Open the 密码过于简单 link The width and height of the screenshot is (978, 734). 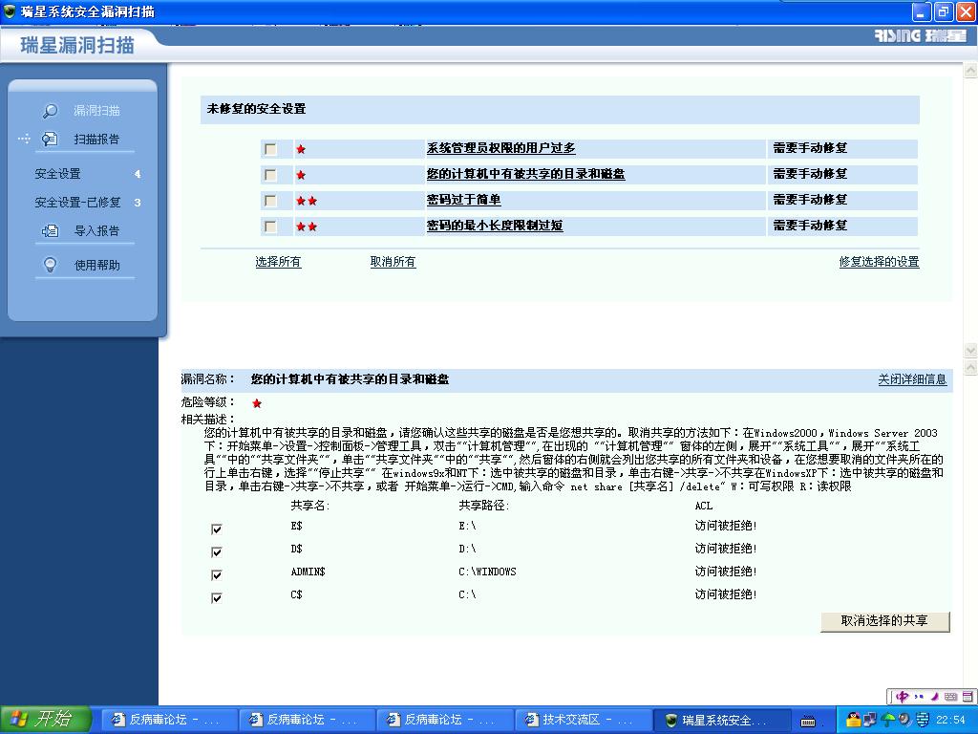[463, 200]
